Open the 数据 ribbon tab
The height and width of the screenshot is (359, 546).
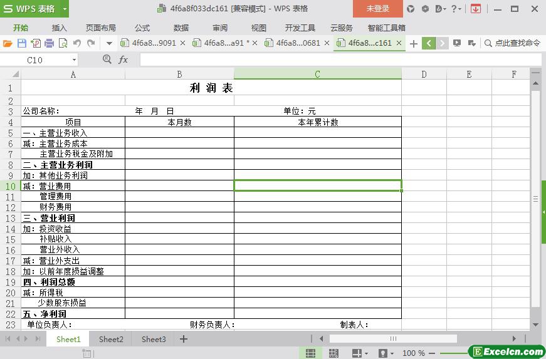[181, 28]
